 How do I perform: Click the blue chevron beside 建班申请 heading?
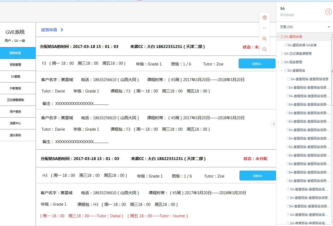(62, 30)
